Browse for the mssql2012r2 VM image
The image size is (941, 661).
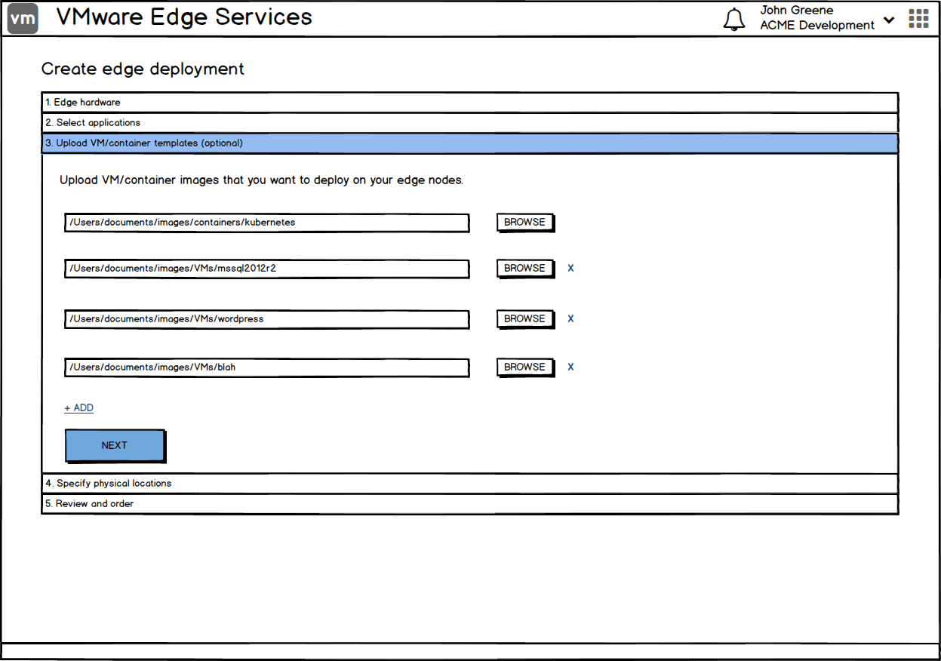point(525,269)
